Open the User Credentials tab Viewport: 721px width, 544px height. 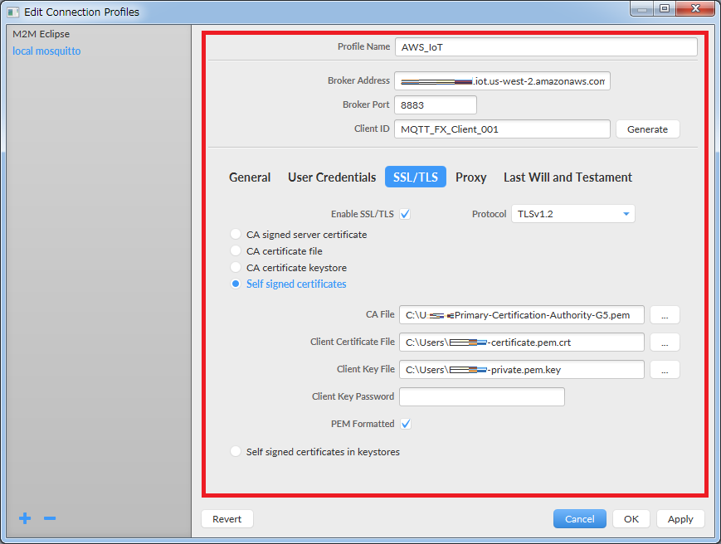coord(332,177)
